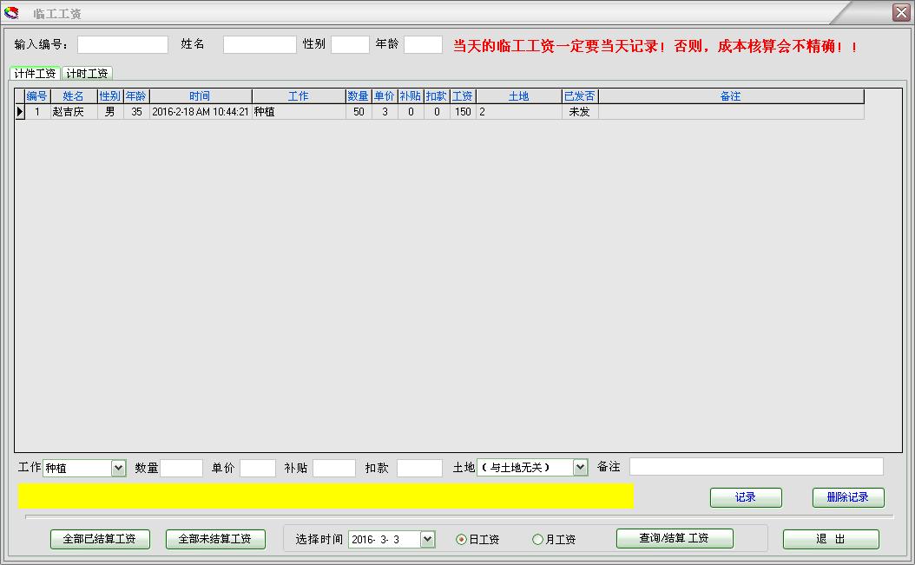This screenshot has height=565, width=915.
Task: Click the 姓名 column header
Action: (x=75, y=95)
